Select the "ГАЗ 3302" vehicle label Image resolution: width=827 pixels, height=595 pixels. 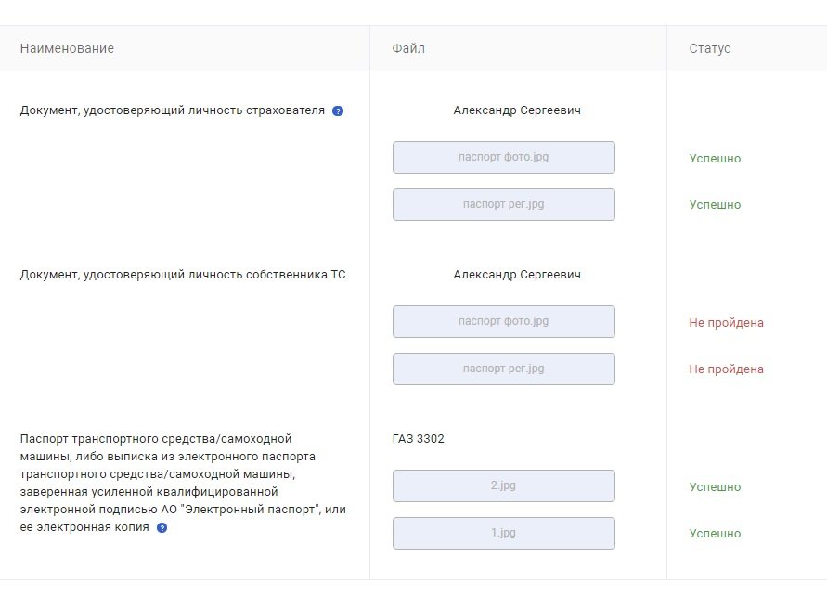pos(419,439)
